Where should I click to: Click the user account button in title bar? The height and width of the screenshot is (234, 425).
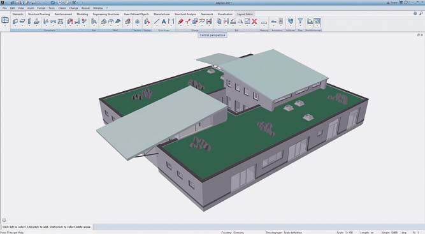click(392, 3)
